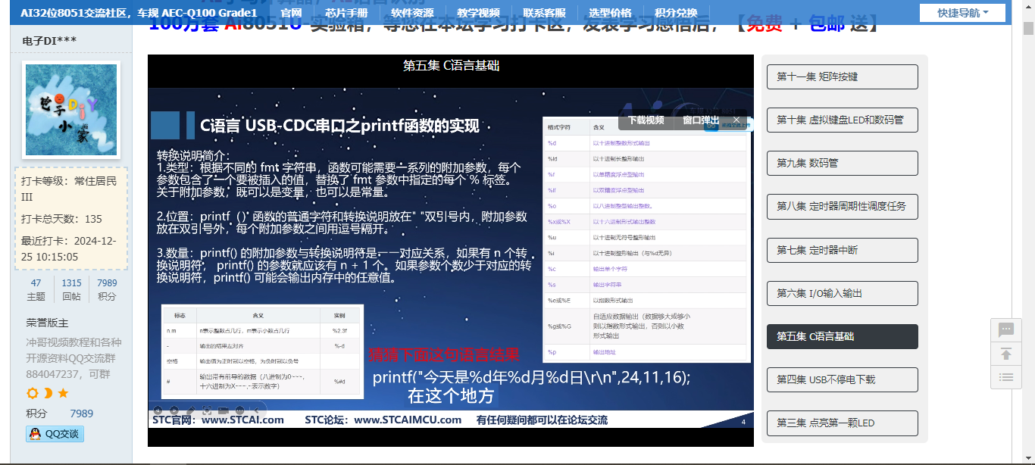Click the focus frame icon in video
This screenshot has width=1035, height=465.
[x=207, y=410]
